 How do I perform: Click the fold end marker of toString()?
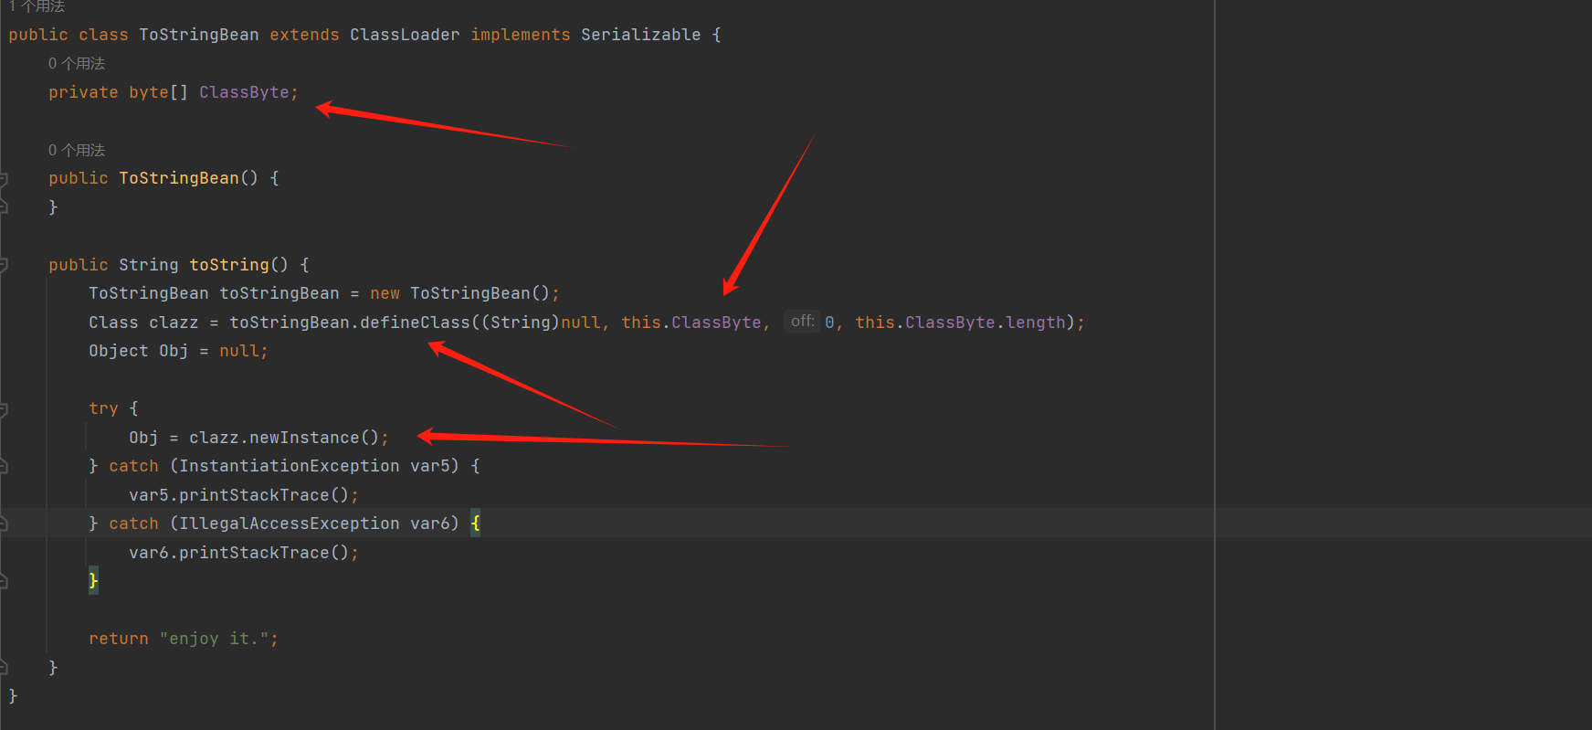point(4,668)
